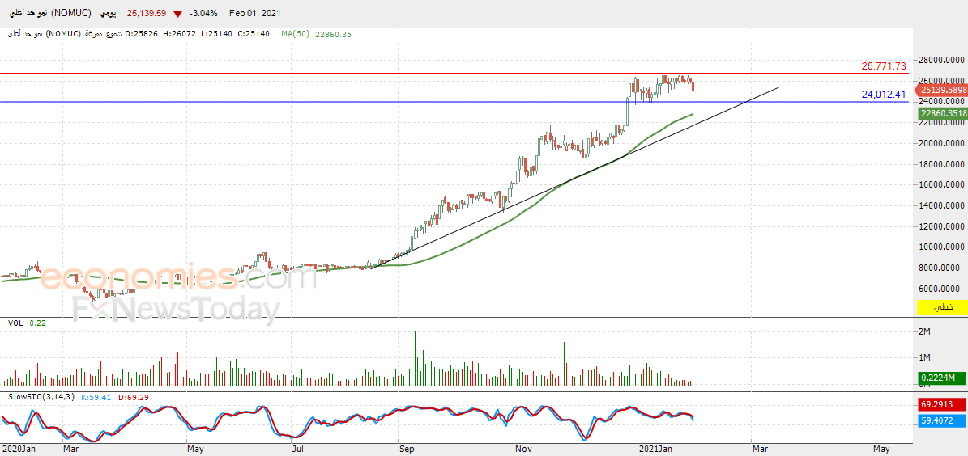Select the Sep label on time axis
The height and width of the screenshot is (456, 968).
[406, 450]
